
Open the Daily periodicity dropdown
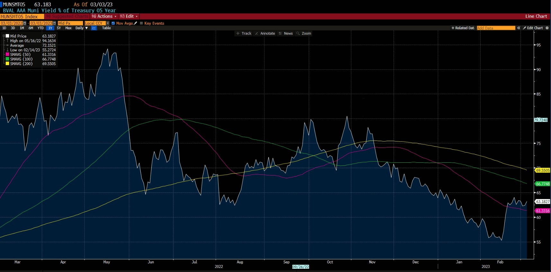[x=82, y=28]
